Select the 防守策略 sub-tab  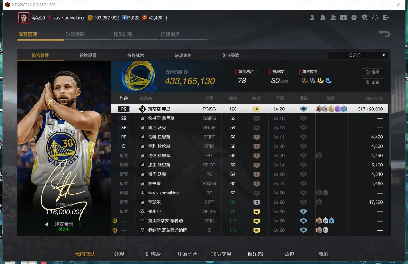(x=230, y=55)
